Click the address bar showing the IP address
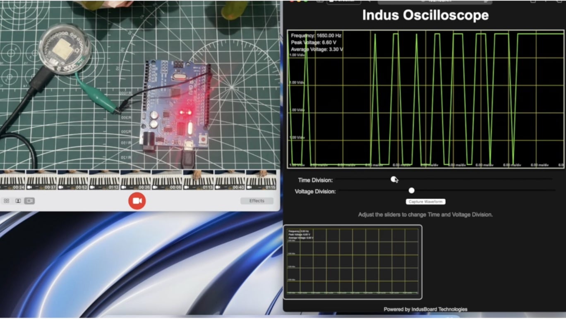Image resolution: width=566 pixels, height=319 pixels. click(426, 1)
